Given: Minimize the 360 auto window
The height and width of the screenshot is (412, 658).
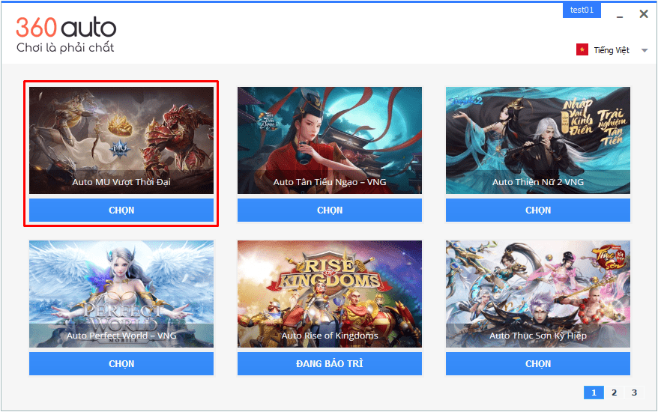Looking at the screenshot, I should pos(619,14).
